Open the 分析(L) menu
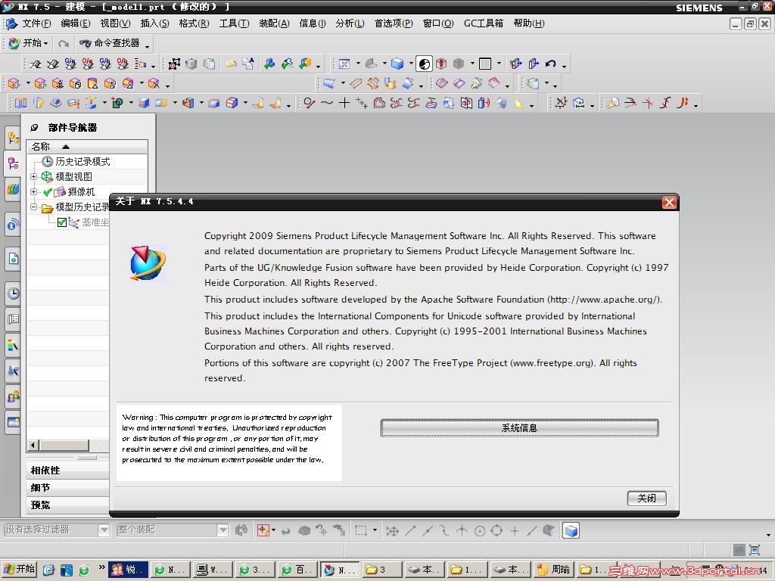The width and height of the screenshot is (775, 581). [x=350, y=23]
